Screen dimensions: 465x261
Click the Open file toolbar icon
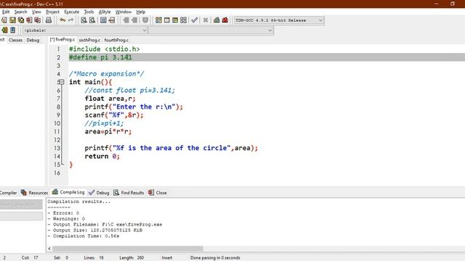point(4,20)
